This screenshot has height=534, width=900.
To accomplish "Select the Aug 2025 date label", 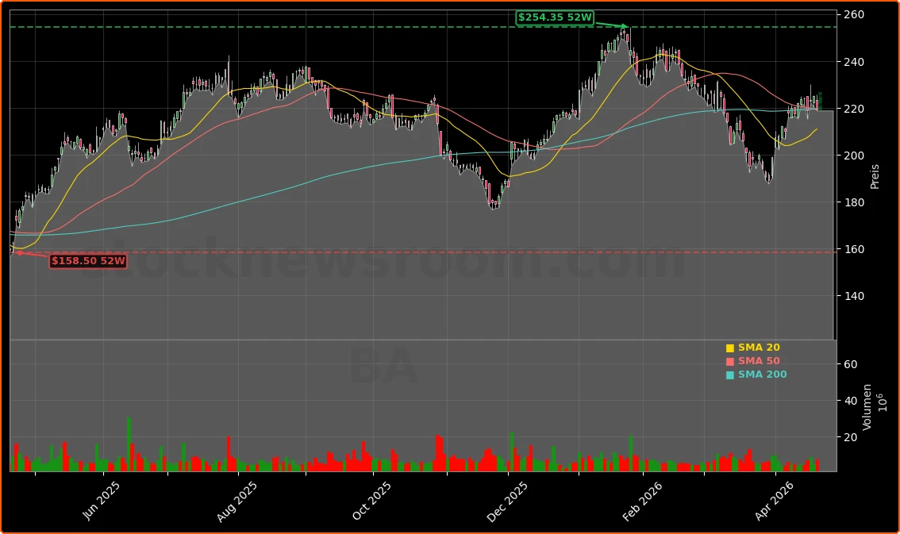I will (236, 501).
